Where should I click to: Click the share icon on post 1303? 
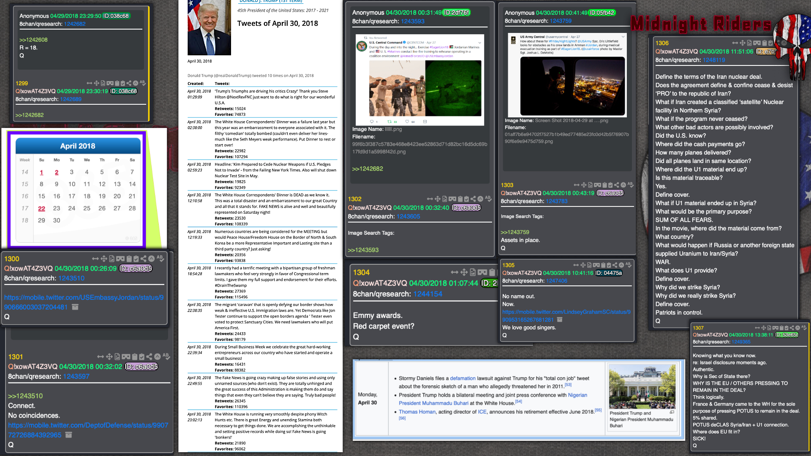pyautogui.click(x=617, y=185)
